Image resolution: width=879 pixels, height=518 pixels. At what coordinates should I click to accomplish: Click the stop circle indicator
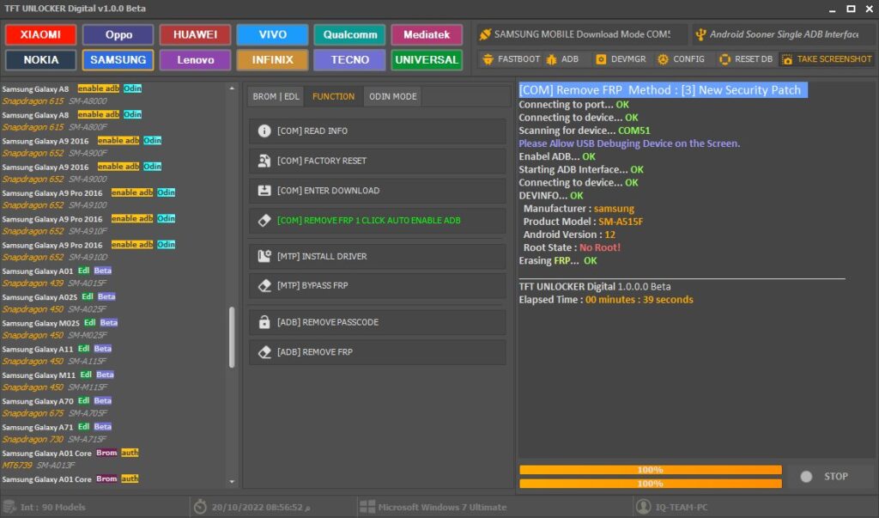806,477
